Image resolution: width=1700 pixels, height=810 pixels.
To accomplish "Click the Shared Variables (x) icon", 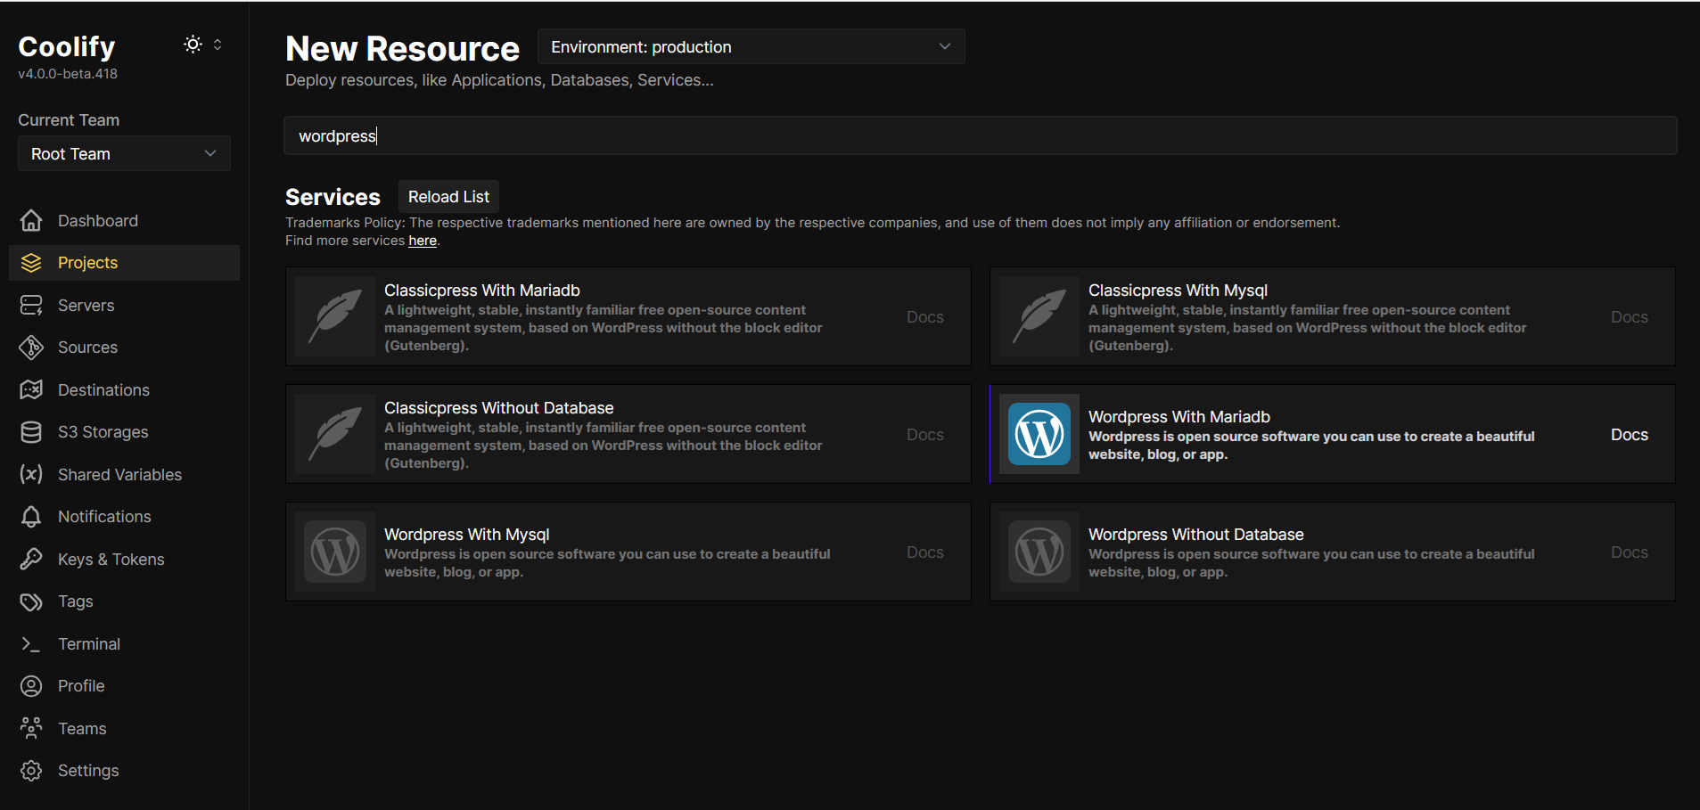I will pyautogui.click(x=31, y=474).
